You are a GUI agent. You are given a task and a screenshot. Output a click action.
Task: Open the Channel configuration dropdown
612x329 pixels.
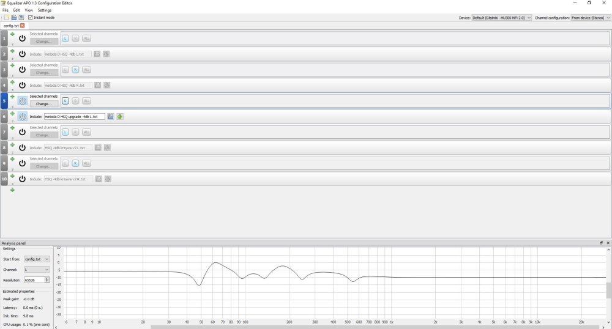[x=589, y=18]
